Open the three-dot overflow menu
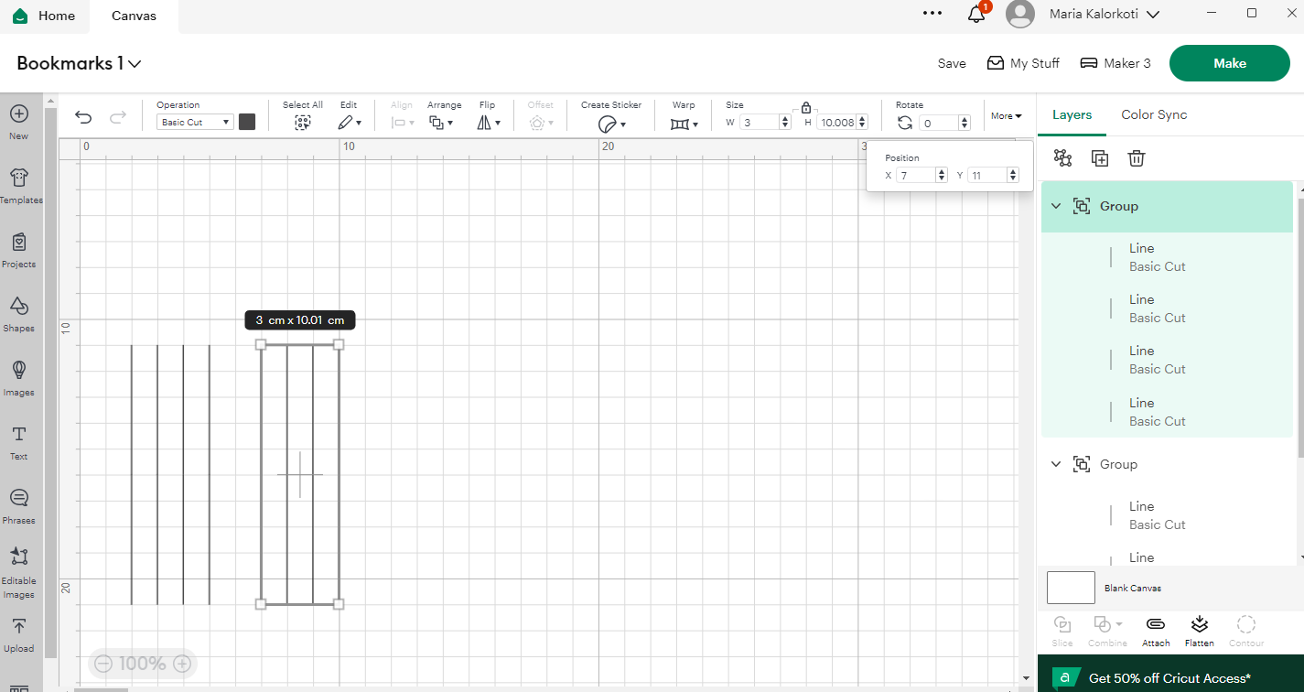Viewport: 1304px width, 692px height. [x=932, y=14]
